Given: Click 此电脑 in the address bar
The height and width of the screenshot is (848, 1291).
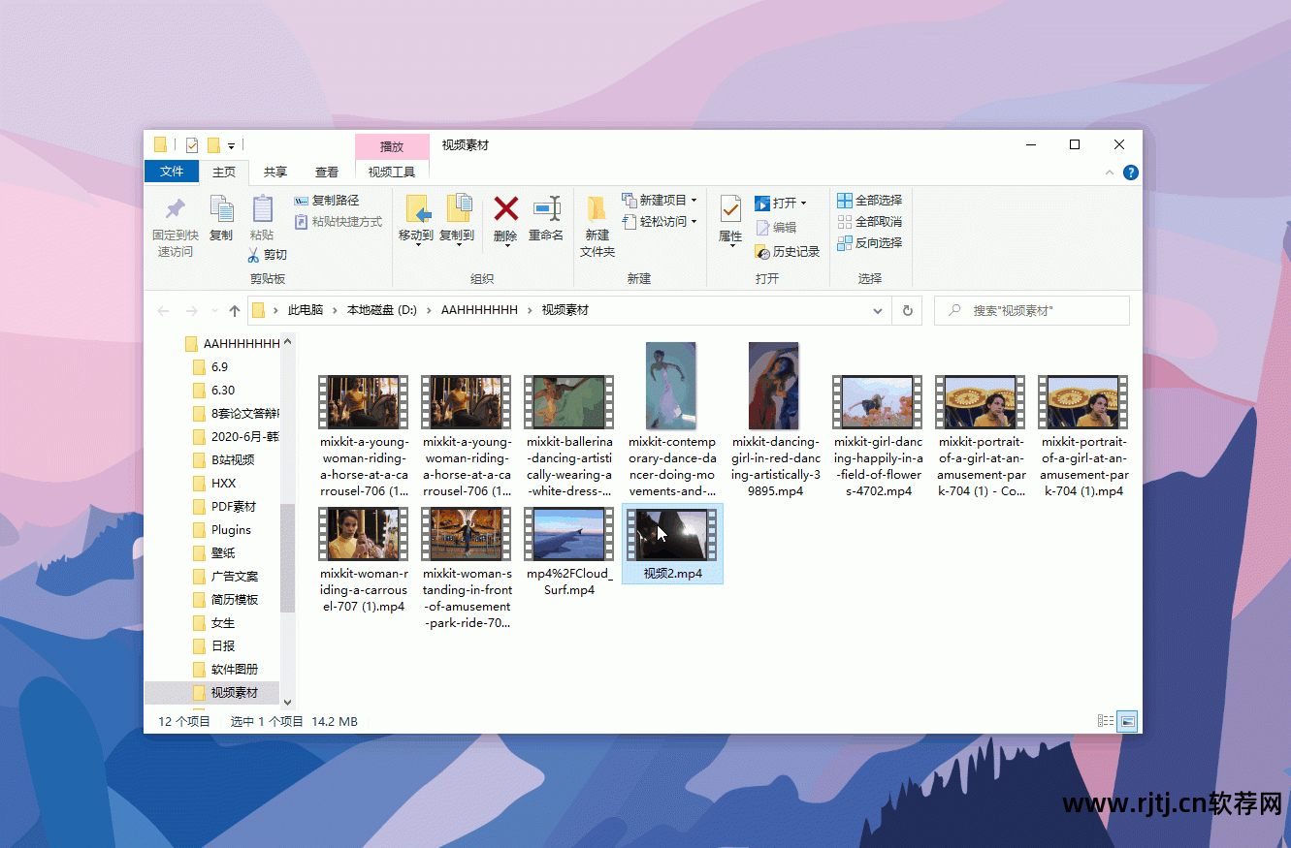Looking at the screenshot, I should [x=305, y=310].
